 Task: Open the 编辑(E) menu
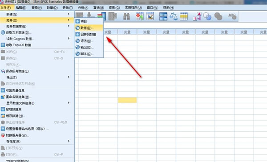click(21, 8)
